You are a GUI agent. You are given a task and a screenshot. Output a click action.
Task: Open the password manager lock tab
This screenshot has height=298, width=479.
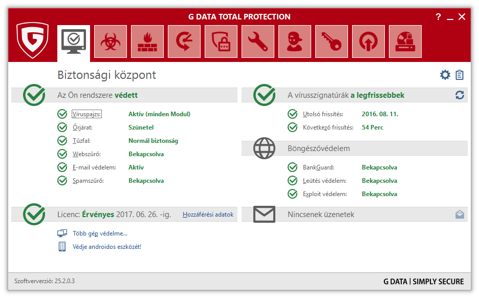[221, 41]
